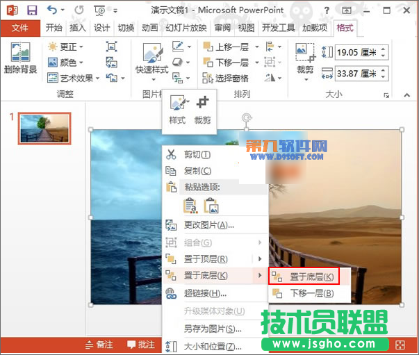Viewport: 419px width, 355px height.
Task: Paste using destination theme icon
Action: pos(191,206)
